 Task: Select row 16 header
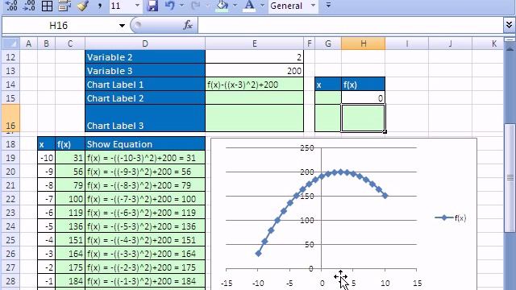10,118
